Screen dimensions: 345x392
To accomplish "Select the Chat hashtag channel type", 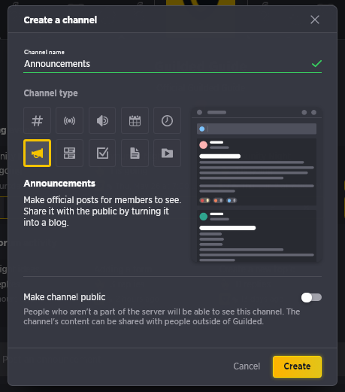I will point(37,120).
